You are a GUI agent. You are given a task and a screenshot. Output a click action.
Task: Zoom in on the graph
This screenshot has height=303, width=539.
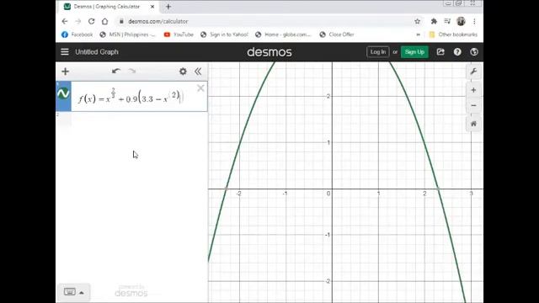click(x=473, y=90)
